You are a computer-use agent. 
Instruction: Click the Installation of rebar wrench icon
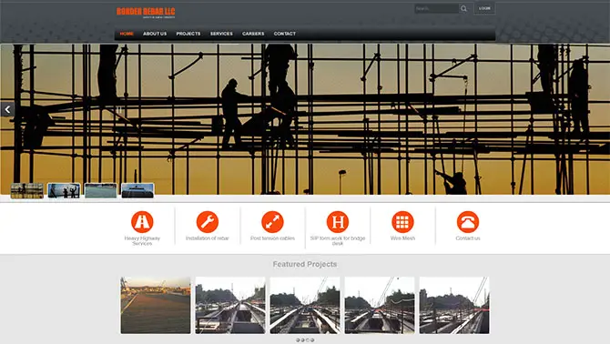coord(208,221)
